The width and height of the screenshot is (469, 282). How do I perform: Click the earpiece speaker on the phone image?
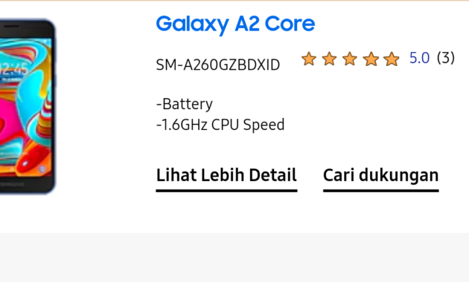click(x=11, y=26)
